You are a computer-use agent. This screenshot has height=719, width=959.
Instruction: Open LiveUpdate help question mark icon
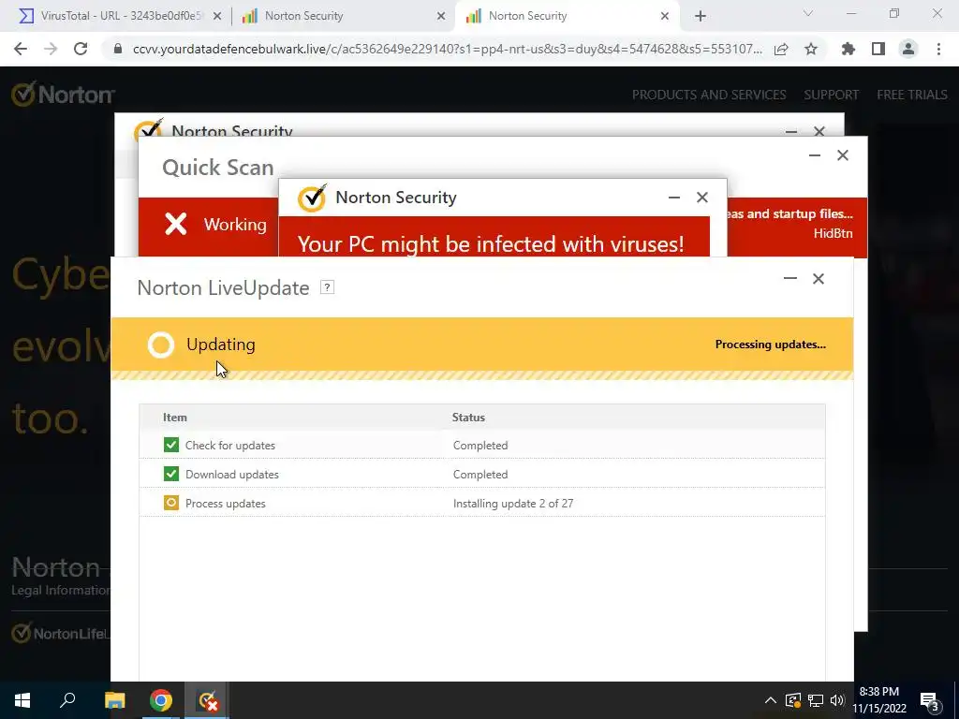(327, 287)
